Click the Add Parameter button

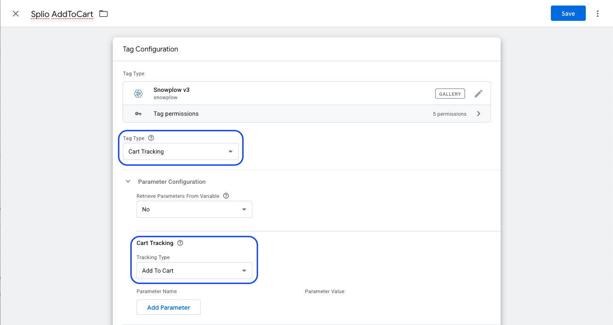[168, 308]
